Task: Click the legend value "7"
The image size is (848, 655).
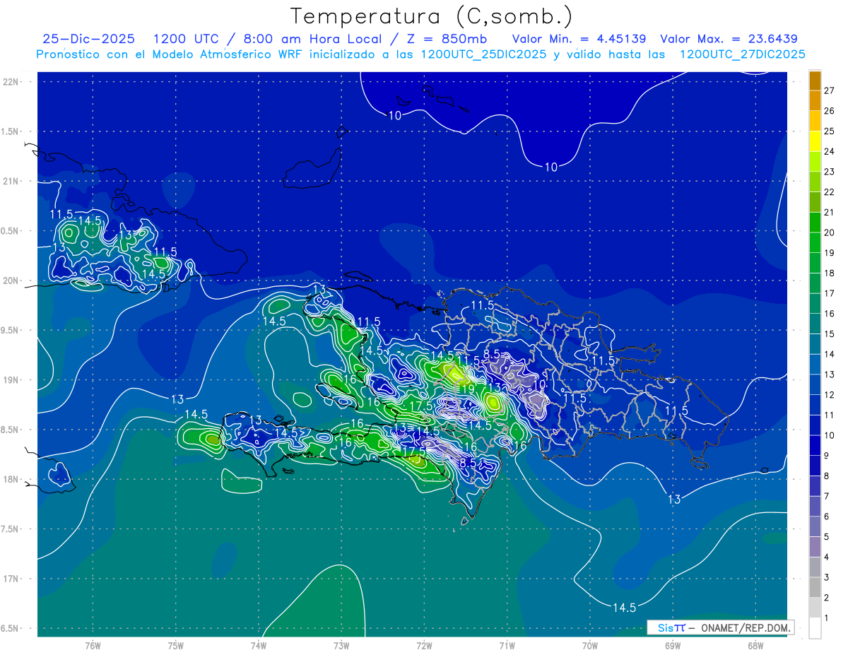Action: 826,496
